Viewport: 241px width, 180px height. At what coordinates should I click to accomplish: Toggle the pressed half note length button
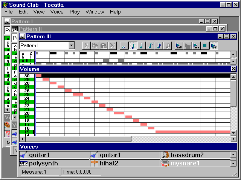coord(133,46)
